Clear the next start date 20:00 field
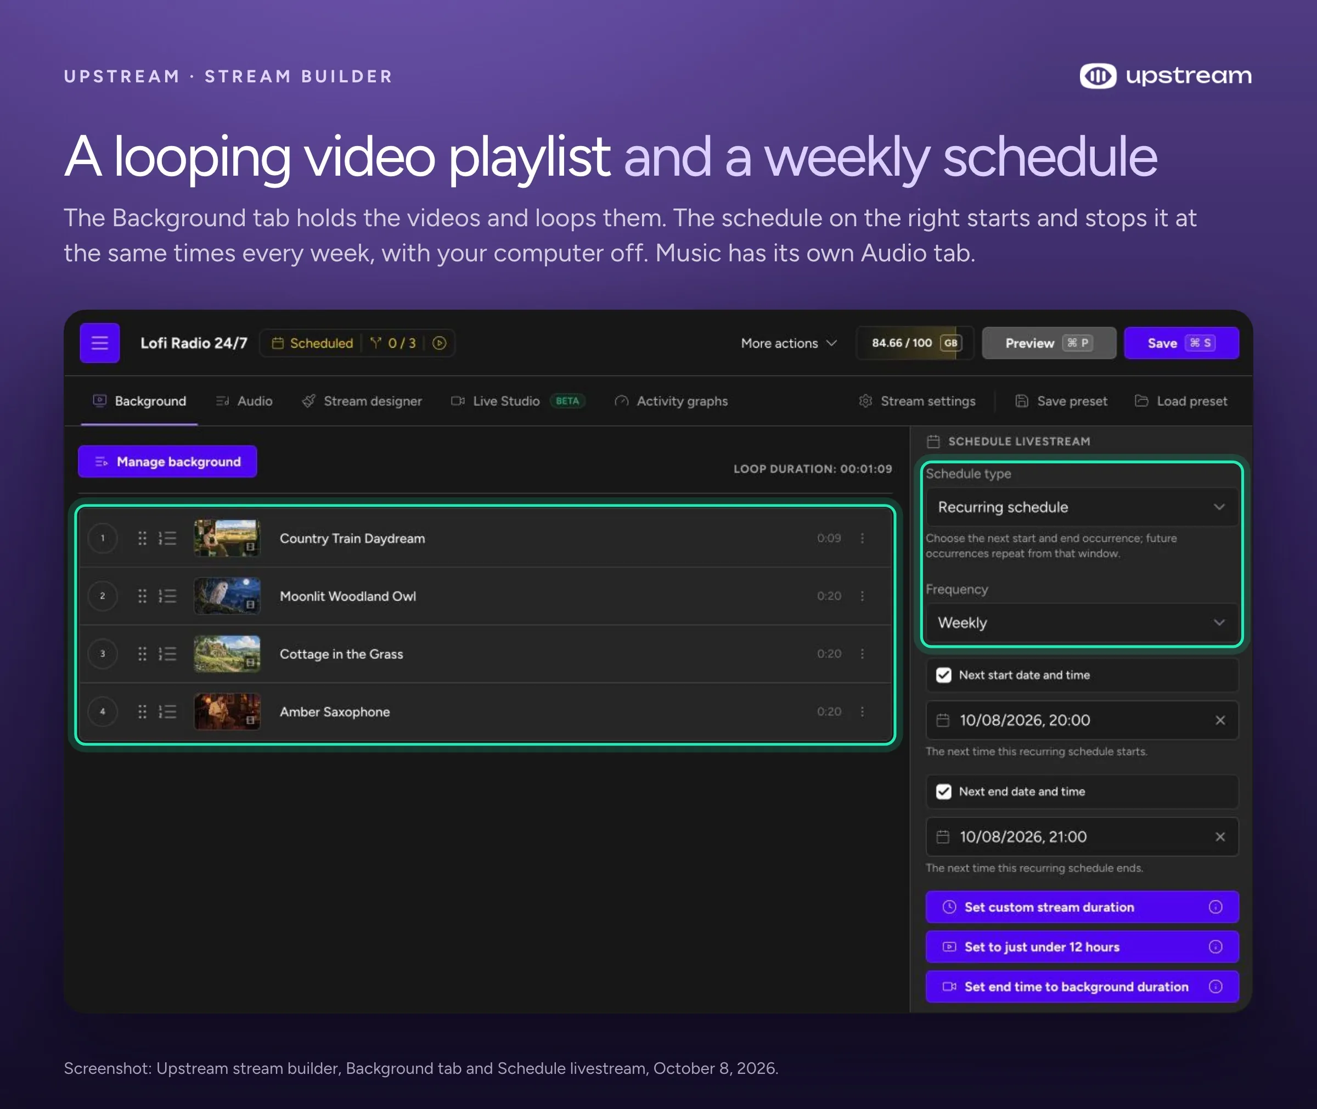Screen dimensions: 1317x1109 pyautogui.click(x=1220, y=720)
